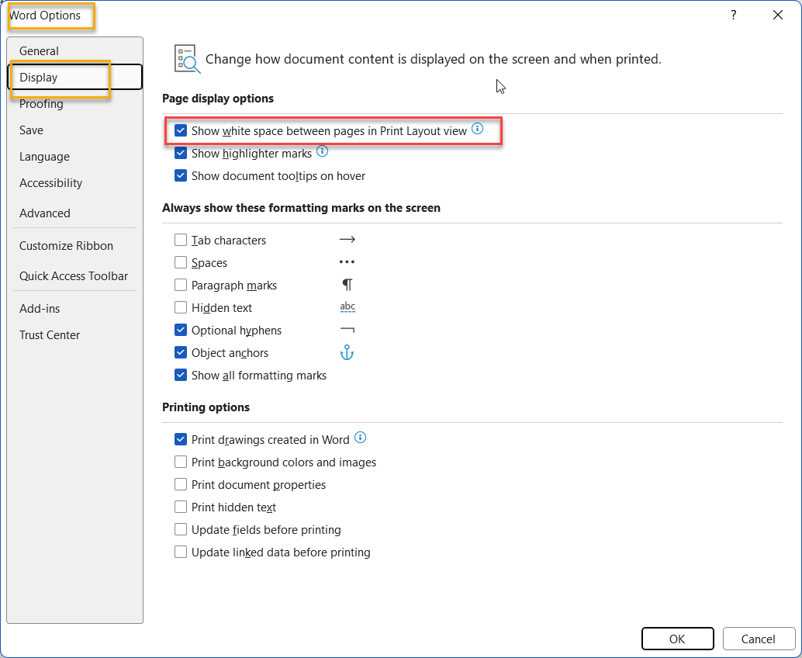This screenshot has height=658, width=802.
Task: Click the Cancel button
Action: (x=759, y=639)
